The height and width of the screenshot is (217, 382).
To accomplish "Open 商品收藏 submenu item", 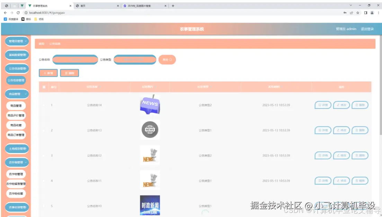I will (x=16, y=125).
